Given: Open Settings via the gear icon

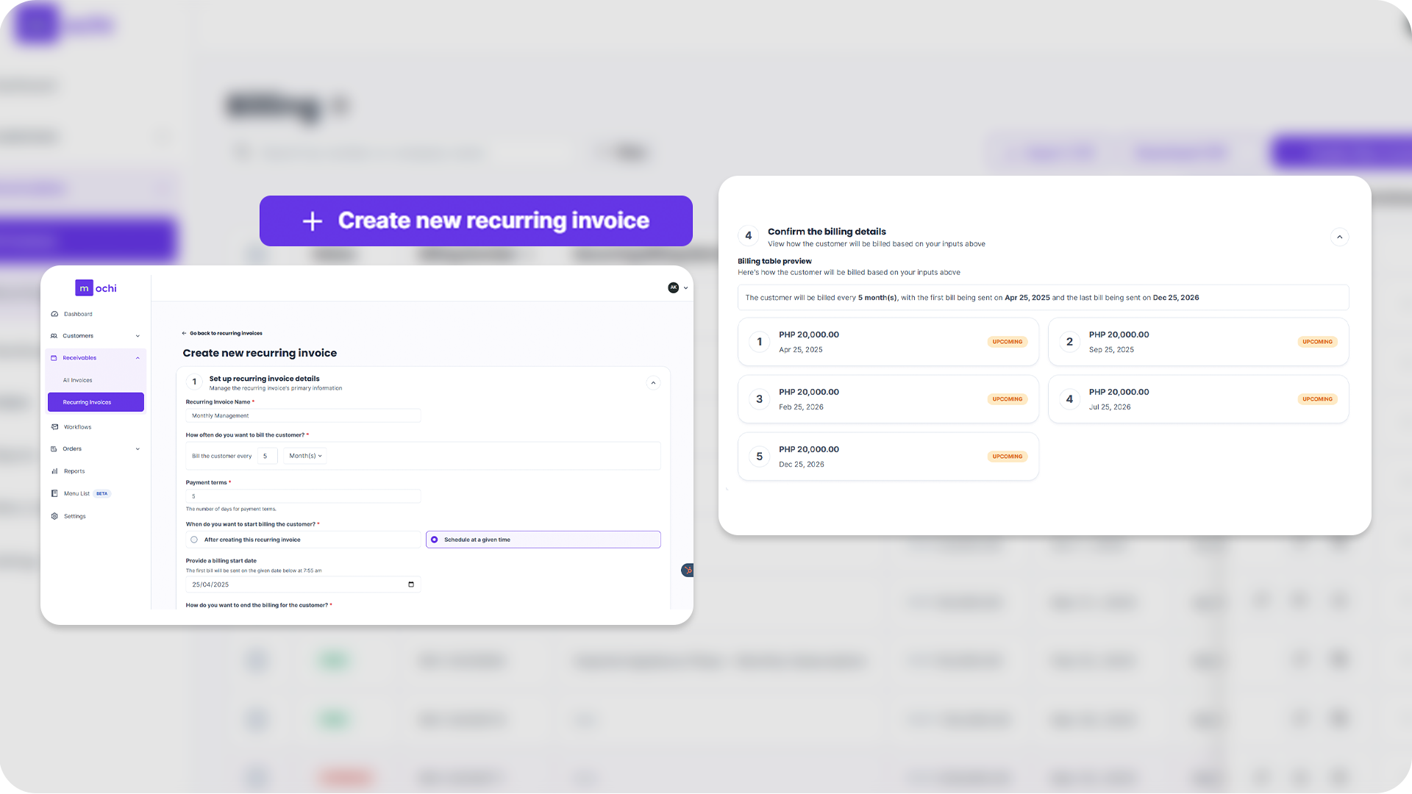Looking at the screenshot, I should pyautogui.click(x=54, y=516).
